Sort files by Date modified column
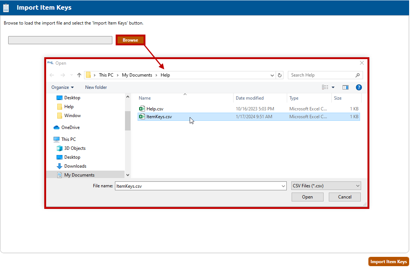411x268 pixels. (250, 98)
